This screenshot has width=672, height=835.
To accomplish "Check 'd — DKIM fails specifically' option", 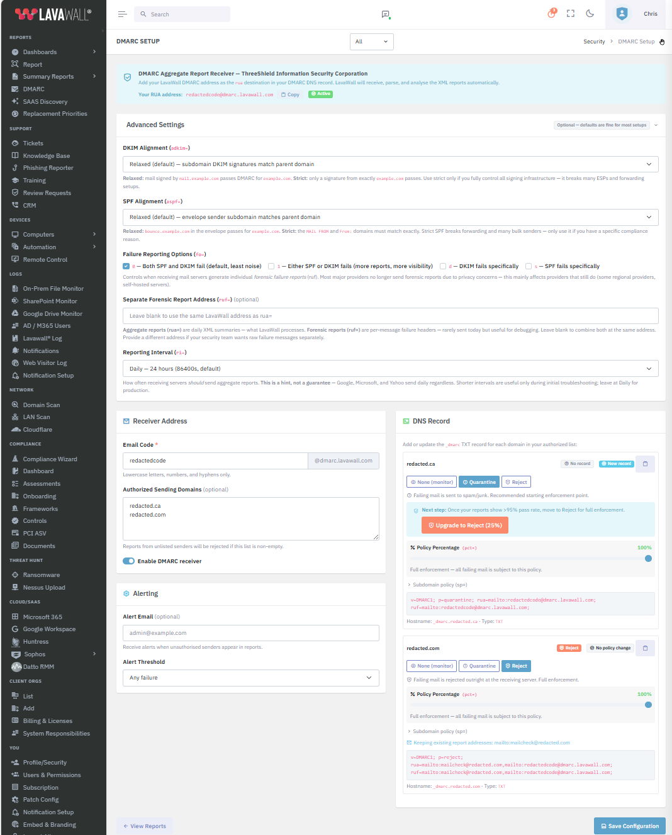I will point(443,266).
